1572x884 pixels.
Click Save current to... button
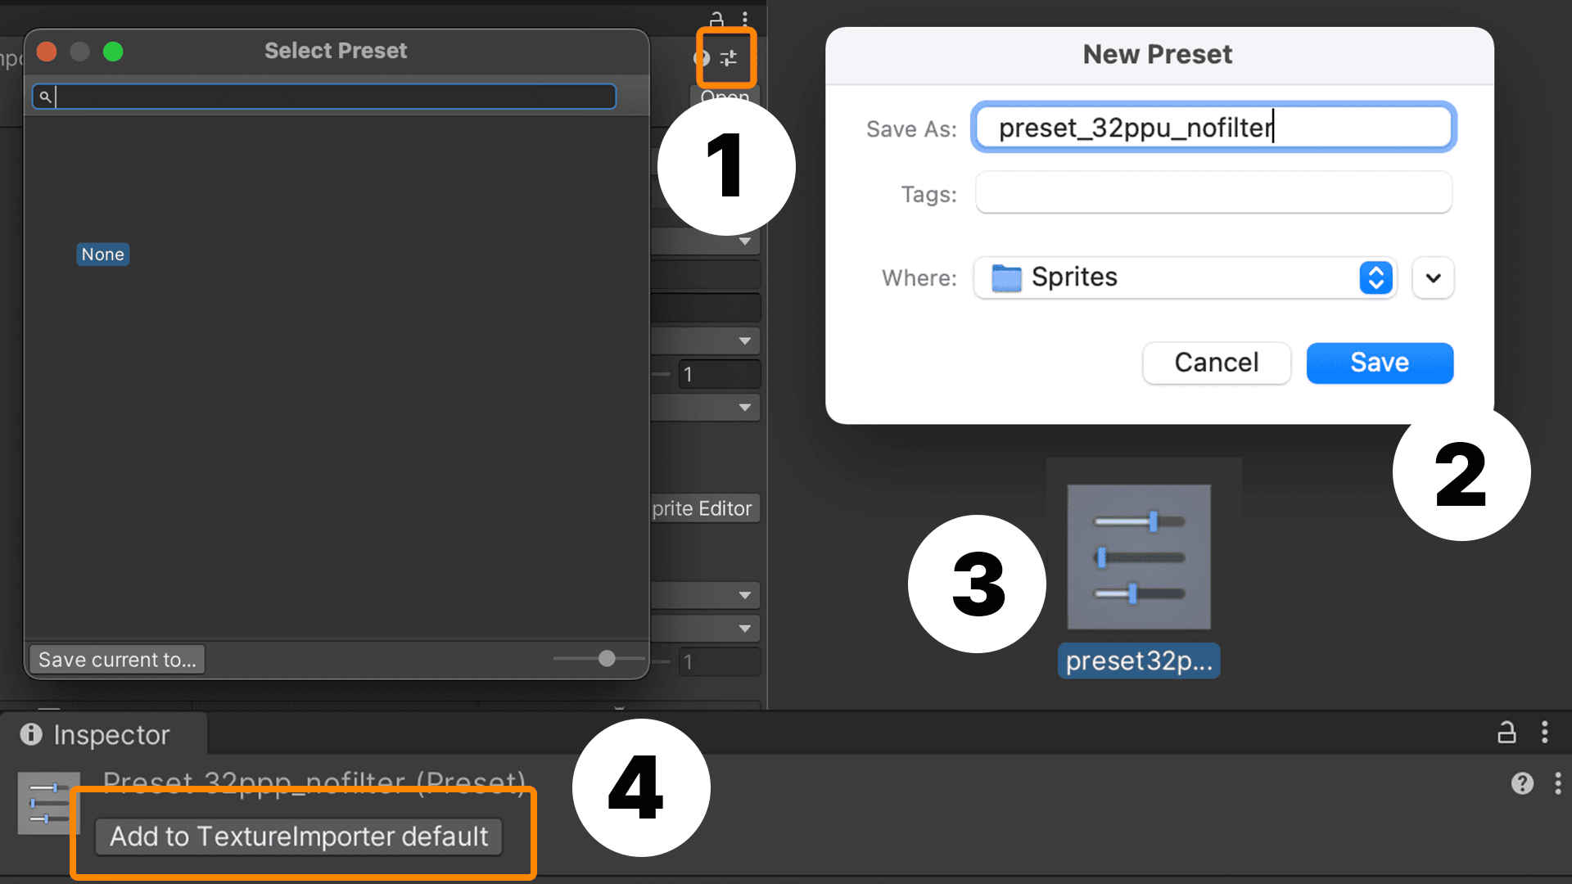pos(117,660)
